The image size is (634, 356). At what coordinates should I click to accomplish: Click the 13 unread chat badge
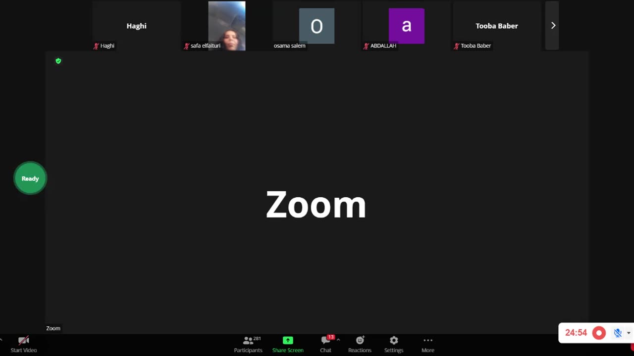pos(331,337)
